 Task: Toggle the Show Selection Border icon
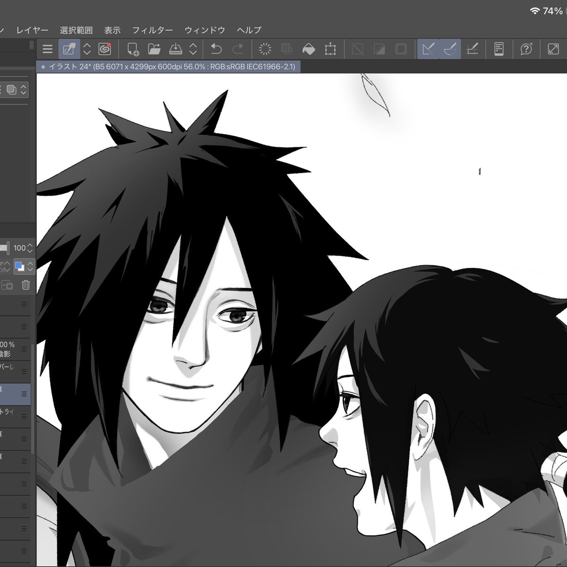coord(401,49)
